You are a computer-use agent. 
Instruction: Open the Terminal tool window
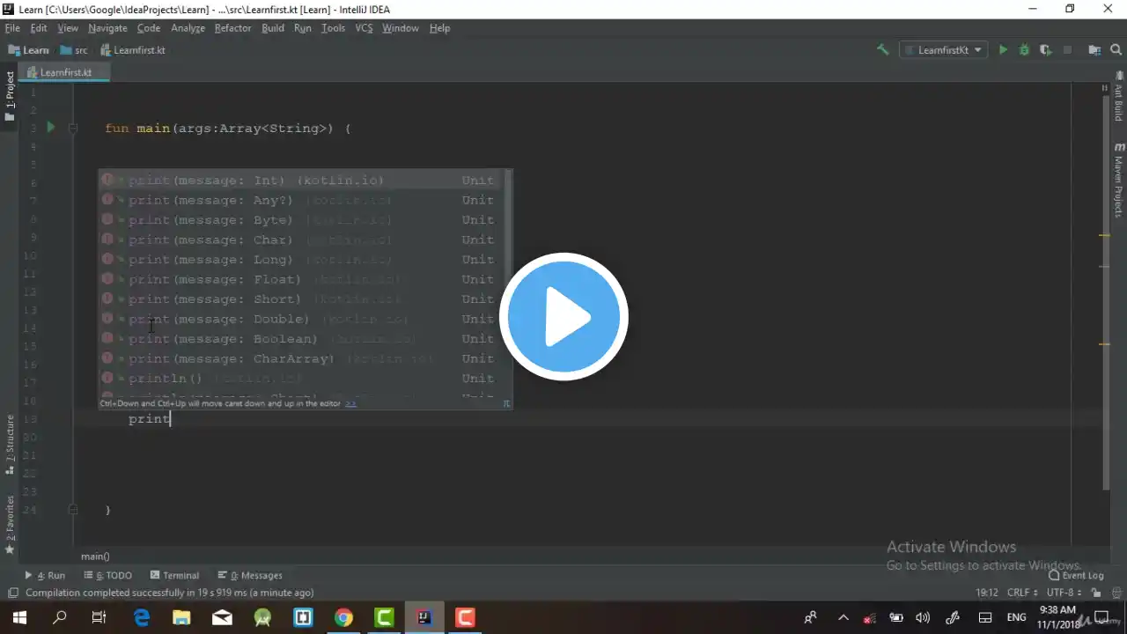[173, 575]
